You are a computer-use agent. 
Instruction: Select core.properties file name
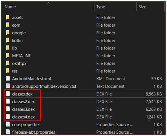26,125
